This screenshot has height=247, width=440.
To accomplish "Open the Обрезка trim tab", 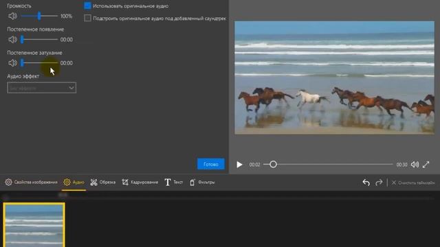I will point(102,183).
